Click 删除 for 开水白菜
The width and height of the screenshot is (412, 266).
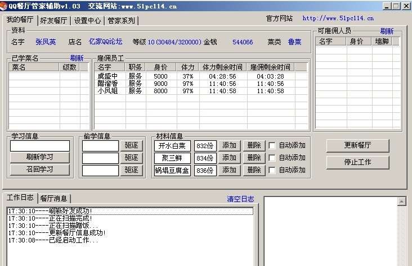point(254,145)
